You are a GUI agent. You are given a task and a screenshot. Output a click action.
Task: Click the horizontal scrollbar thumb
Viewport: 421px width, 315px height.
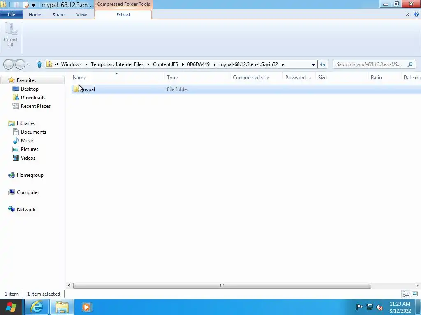222,285
